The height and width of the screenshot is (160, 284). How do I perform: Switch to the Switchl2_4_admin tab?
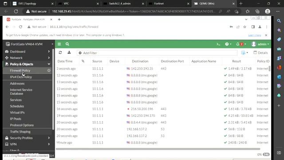point(123,4)
